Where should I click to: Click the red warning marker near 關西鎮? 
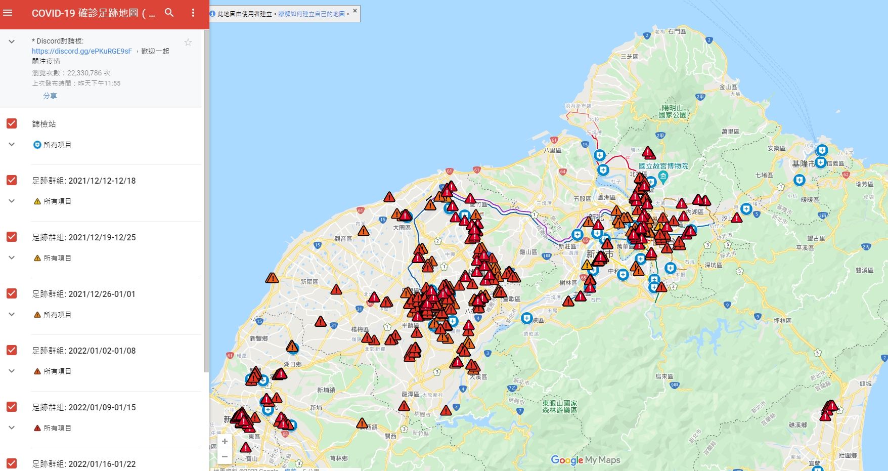tap(362, 423)
